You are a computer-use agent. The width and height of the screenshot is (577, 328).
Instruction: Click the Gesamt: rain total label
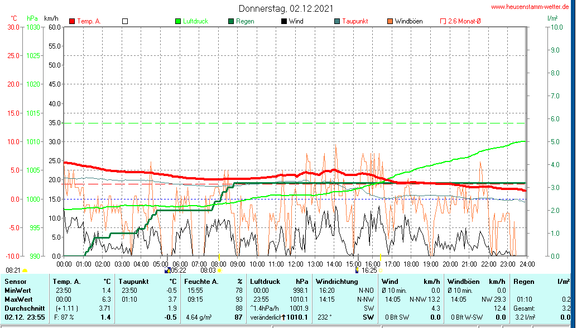[525, 308]
